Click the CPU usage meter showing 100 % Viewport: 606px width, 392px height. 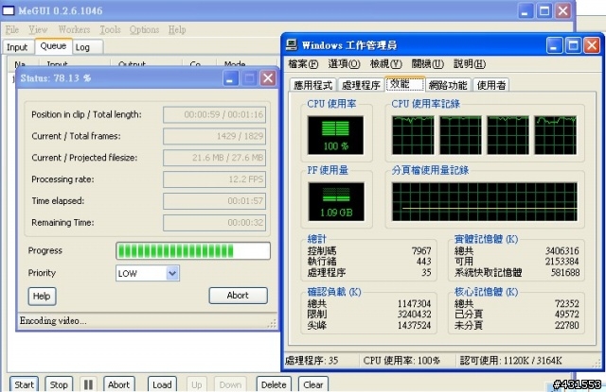click(335, 135)
